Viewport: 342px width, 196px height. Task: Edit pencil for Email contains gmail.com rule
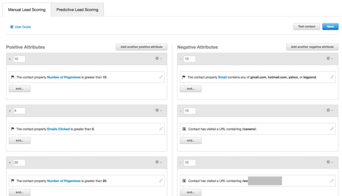tap(332, 77)
